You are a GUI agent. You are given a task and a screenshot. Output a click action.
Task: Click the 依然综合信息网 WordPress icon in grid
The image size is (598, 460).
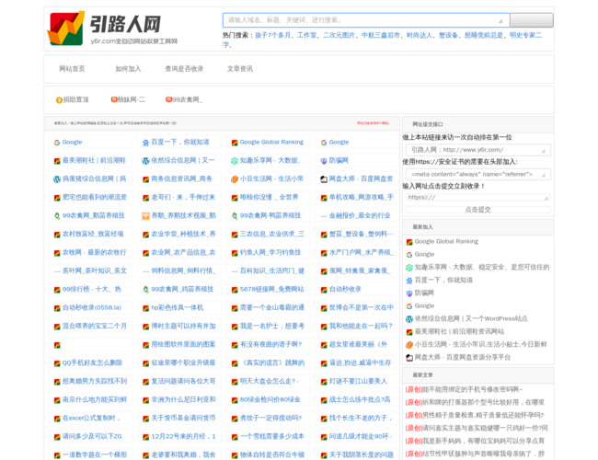[145, 161]
